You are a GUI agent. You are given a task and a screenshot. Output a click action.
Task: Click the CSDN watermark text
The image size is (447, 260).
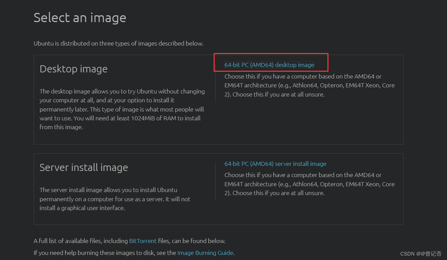click(421, 254)
